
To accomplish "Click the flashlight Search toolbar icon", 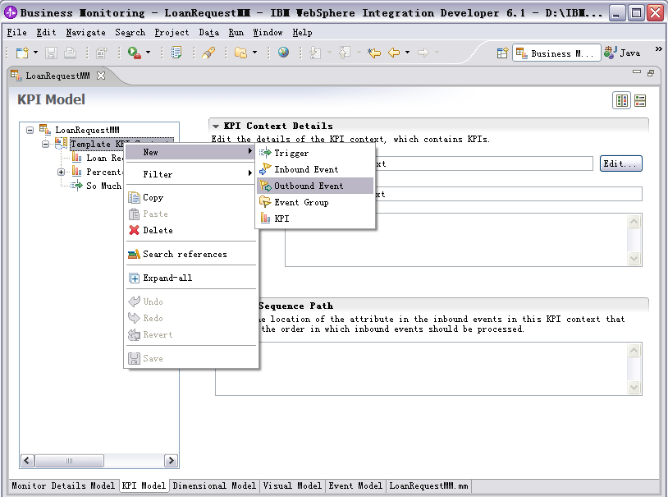I will [208, 53].
